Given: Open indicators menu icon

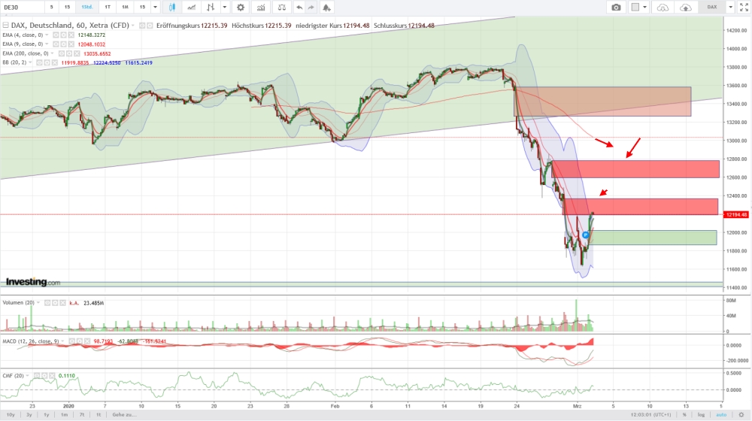Looking at the screenshot, I should click(x=261, y=8).
